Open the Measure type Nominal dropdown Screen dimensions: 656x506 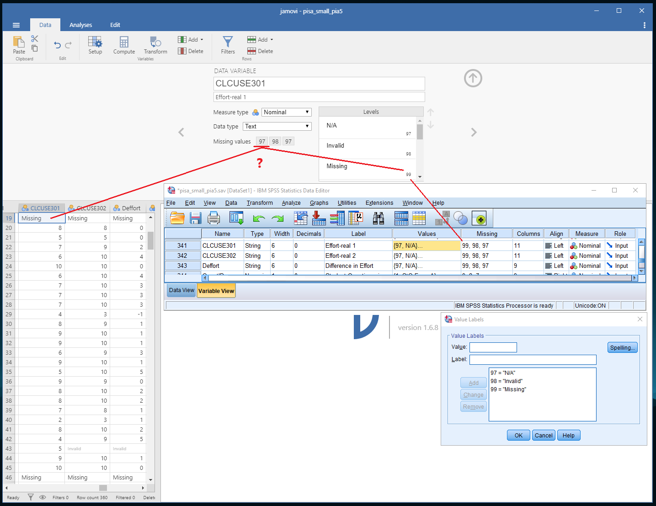[x=287, y=112]
